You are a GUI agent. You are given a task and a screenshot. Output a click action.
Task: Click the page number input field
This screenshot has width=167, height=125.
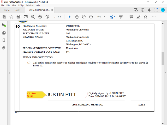coord(55,17)
